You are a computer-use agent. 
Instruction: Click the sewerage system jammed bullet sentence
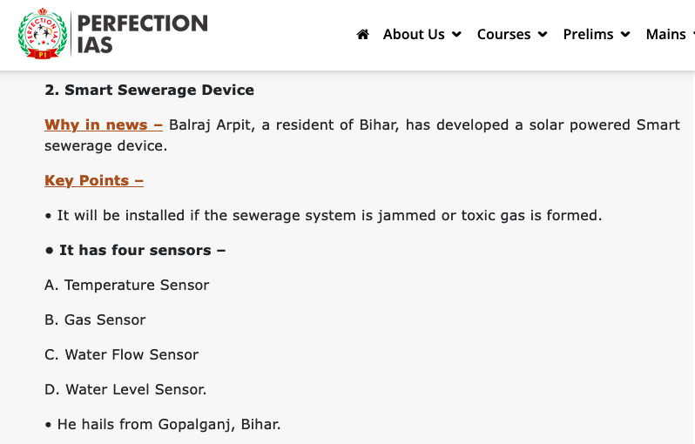pyautogui.click(x=324, y=215)
